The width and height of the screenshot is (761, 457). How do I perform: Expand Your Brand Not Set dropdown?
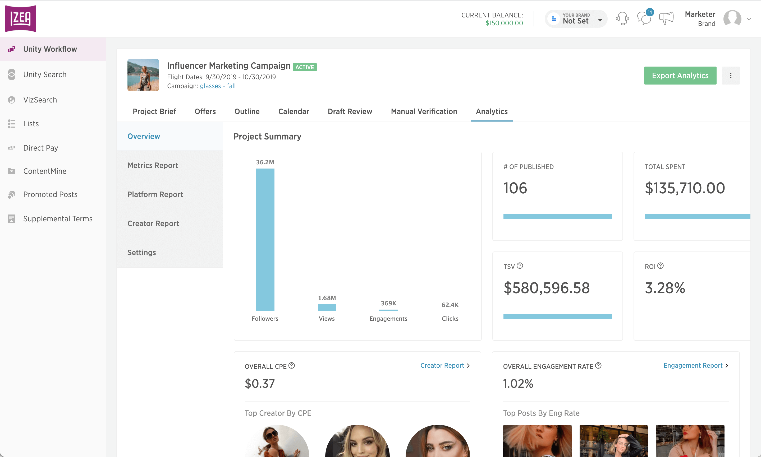coord(576,19)
